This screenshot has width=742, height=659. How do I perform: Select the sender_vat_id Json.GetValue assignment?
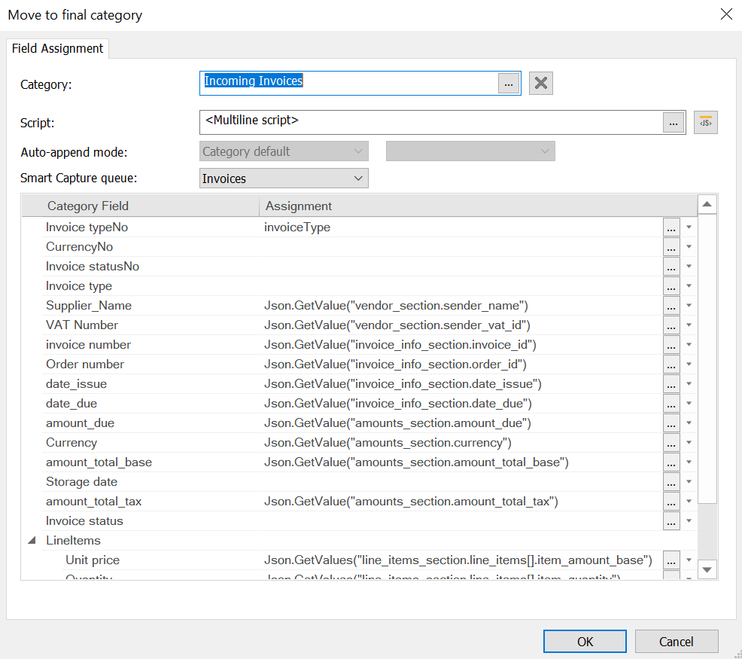pos(397,325)
